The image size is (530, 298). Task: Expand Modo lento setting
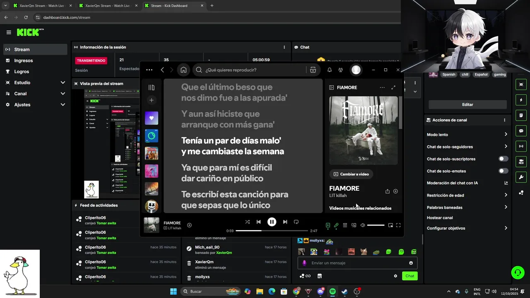coord(467,135)
